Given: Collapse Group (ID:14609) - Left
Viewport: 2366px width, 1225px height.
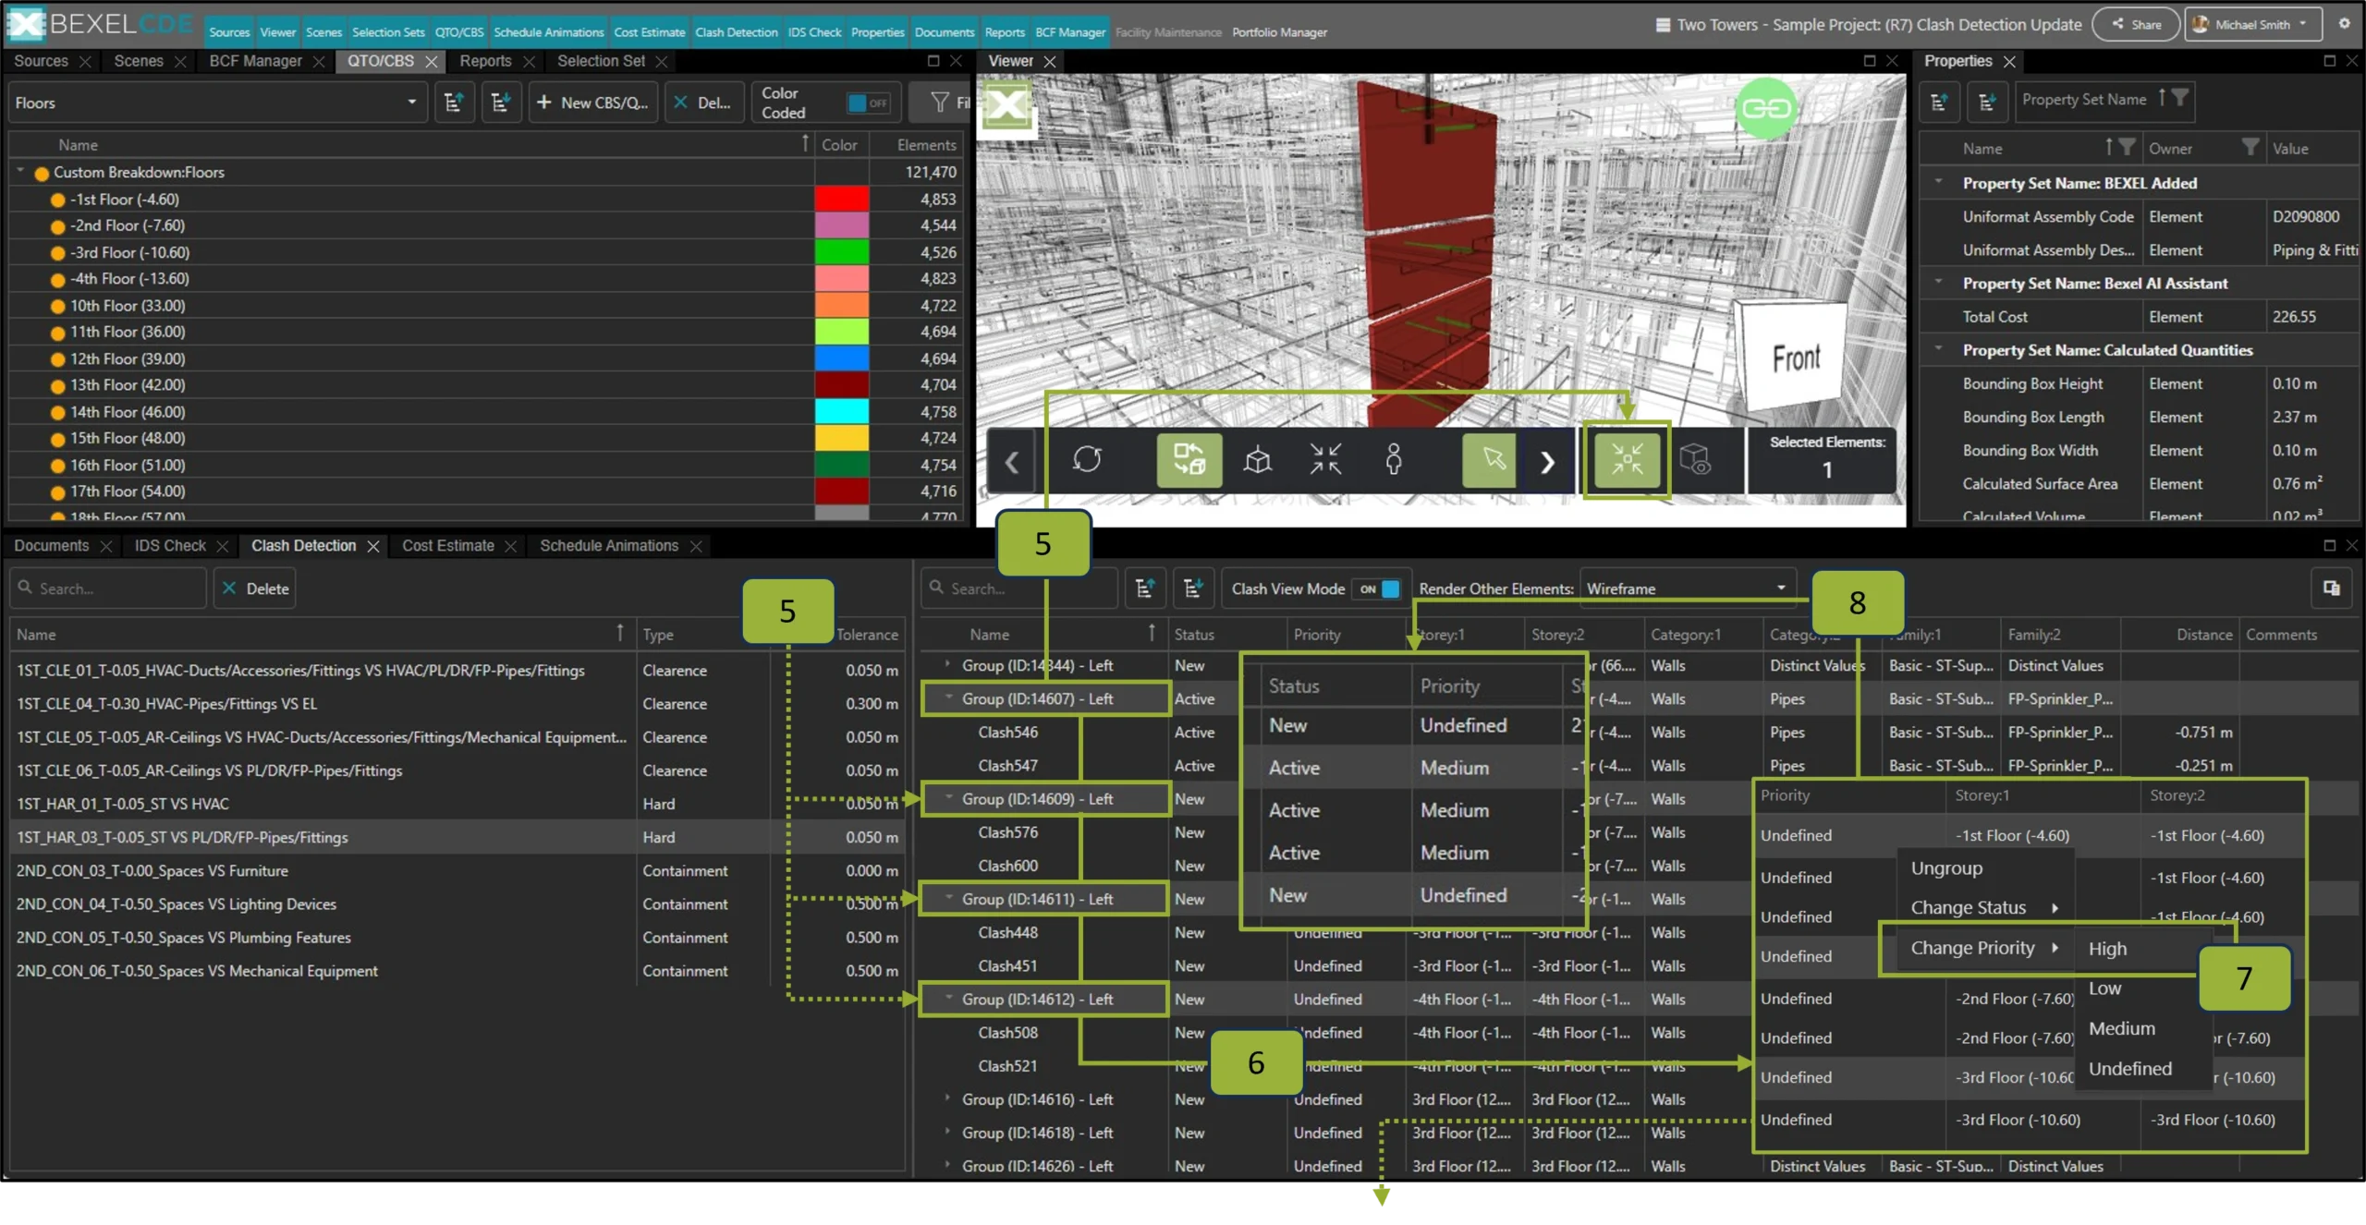Looking at the screenshot, I should click(x=948, y=798).
